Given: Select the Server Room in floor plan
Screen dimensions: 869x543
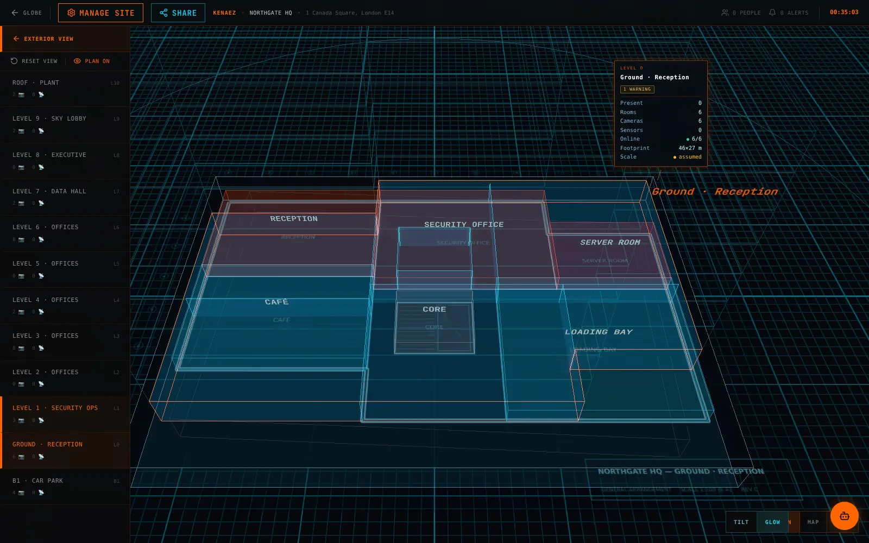Looking at the screenshot, I should pyautogui.click(x=610, y=242).
